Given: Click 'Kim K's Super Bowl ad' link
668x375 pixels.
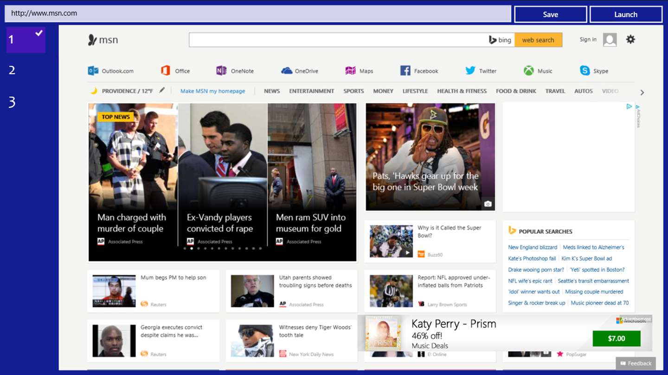Looking at the screenshot, I should 586,258.
